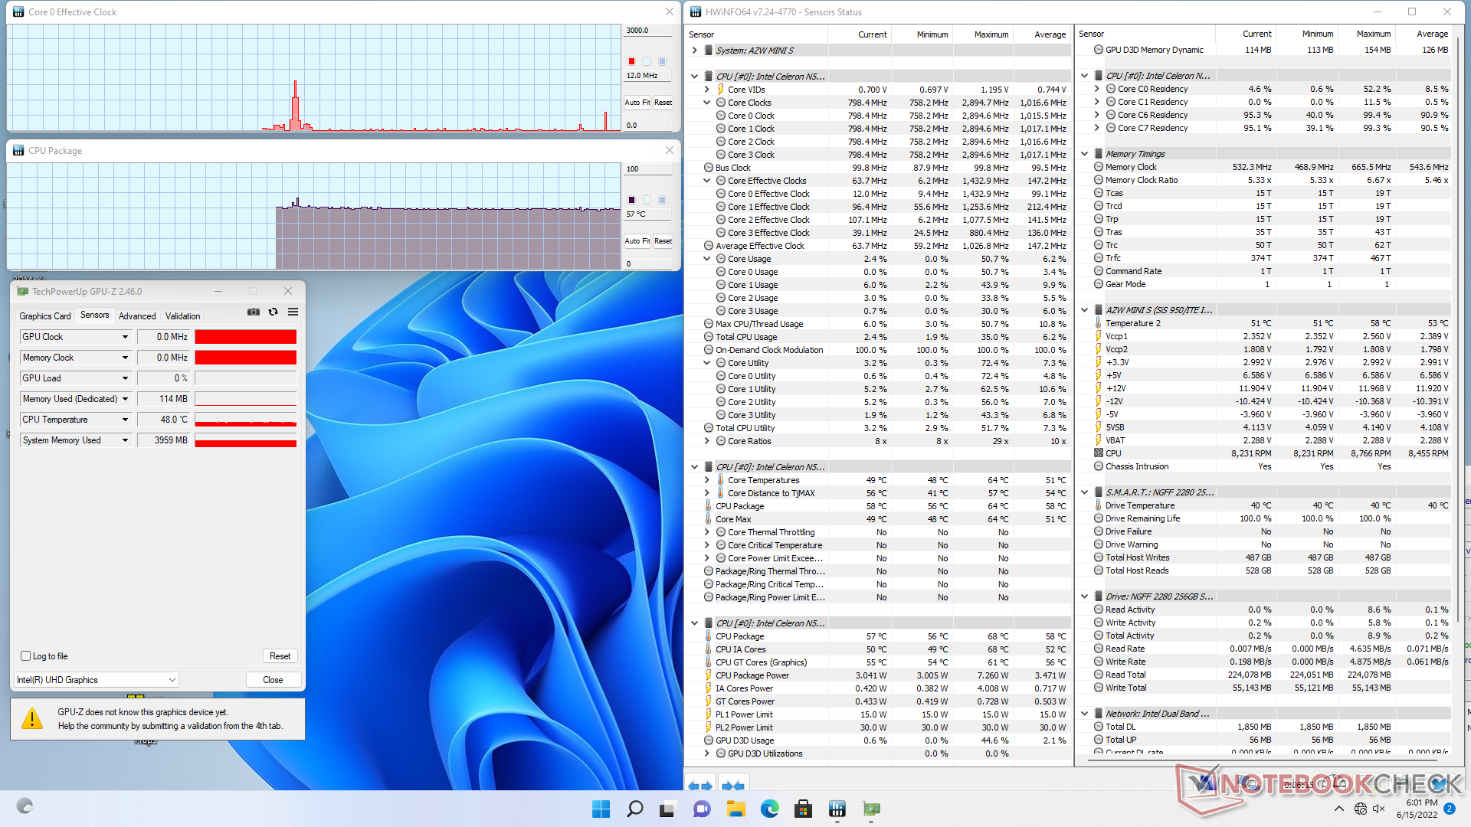This screenshot has height=827, width=1471.
Task: Click Auto Fit in CPU Package graph
Action: (637, 241)
